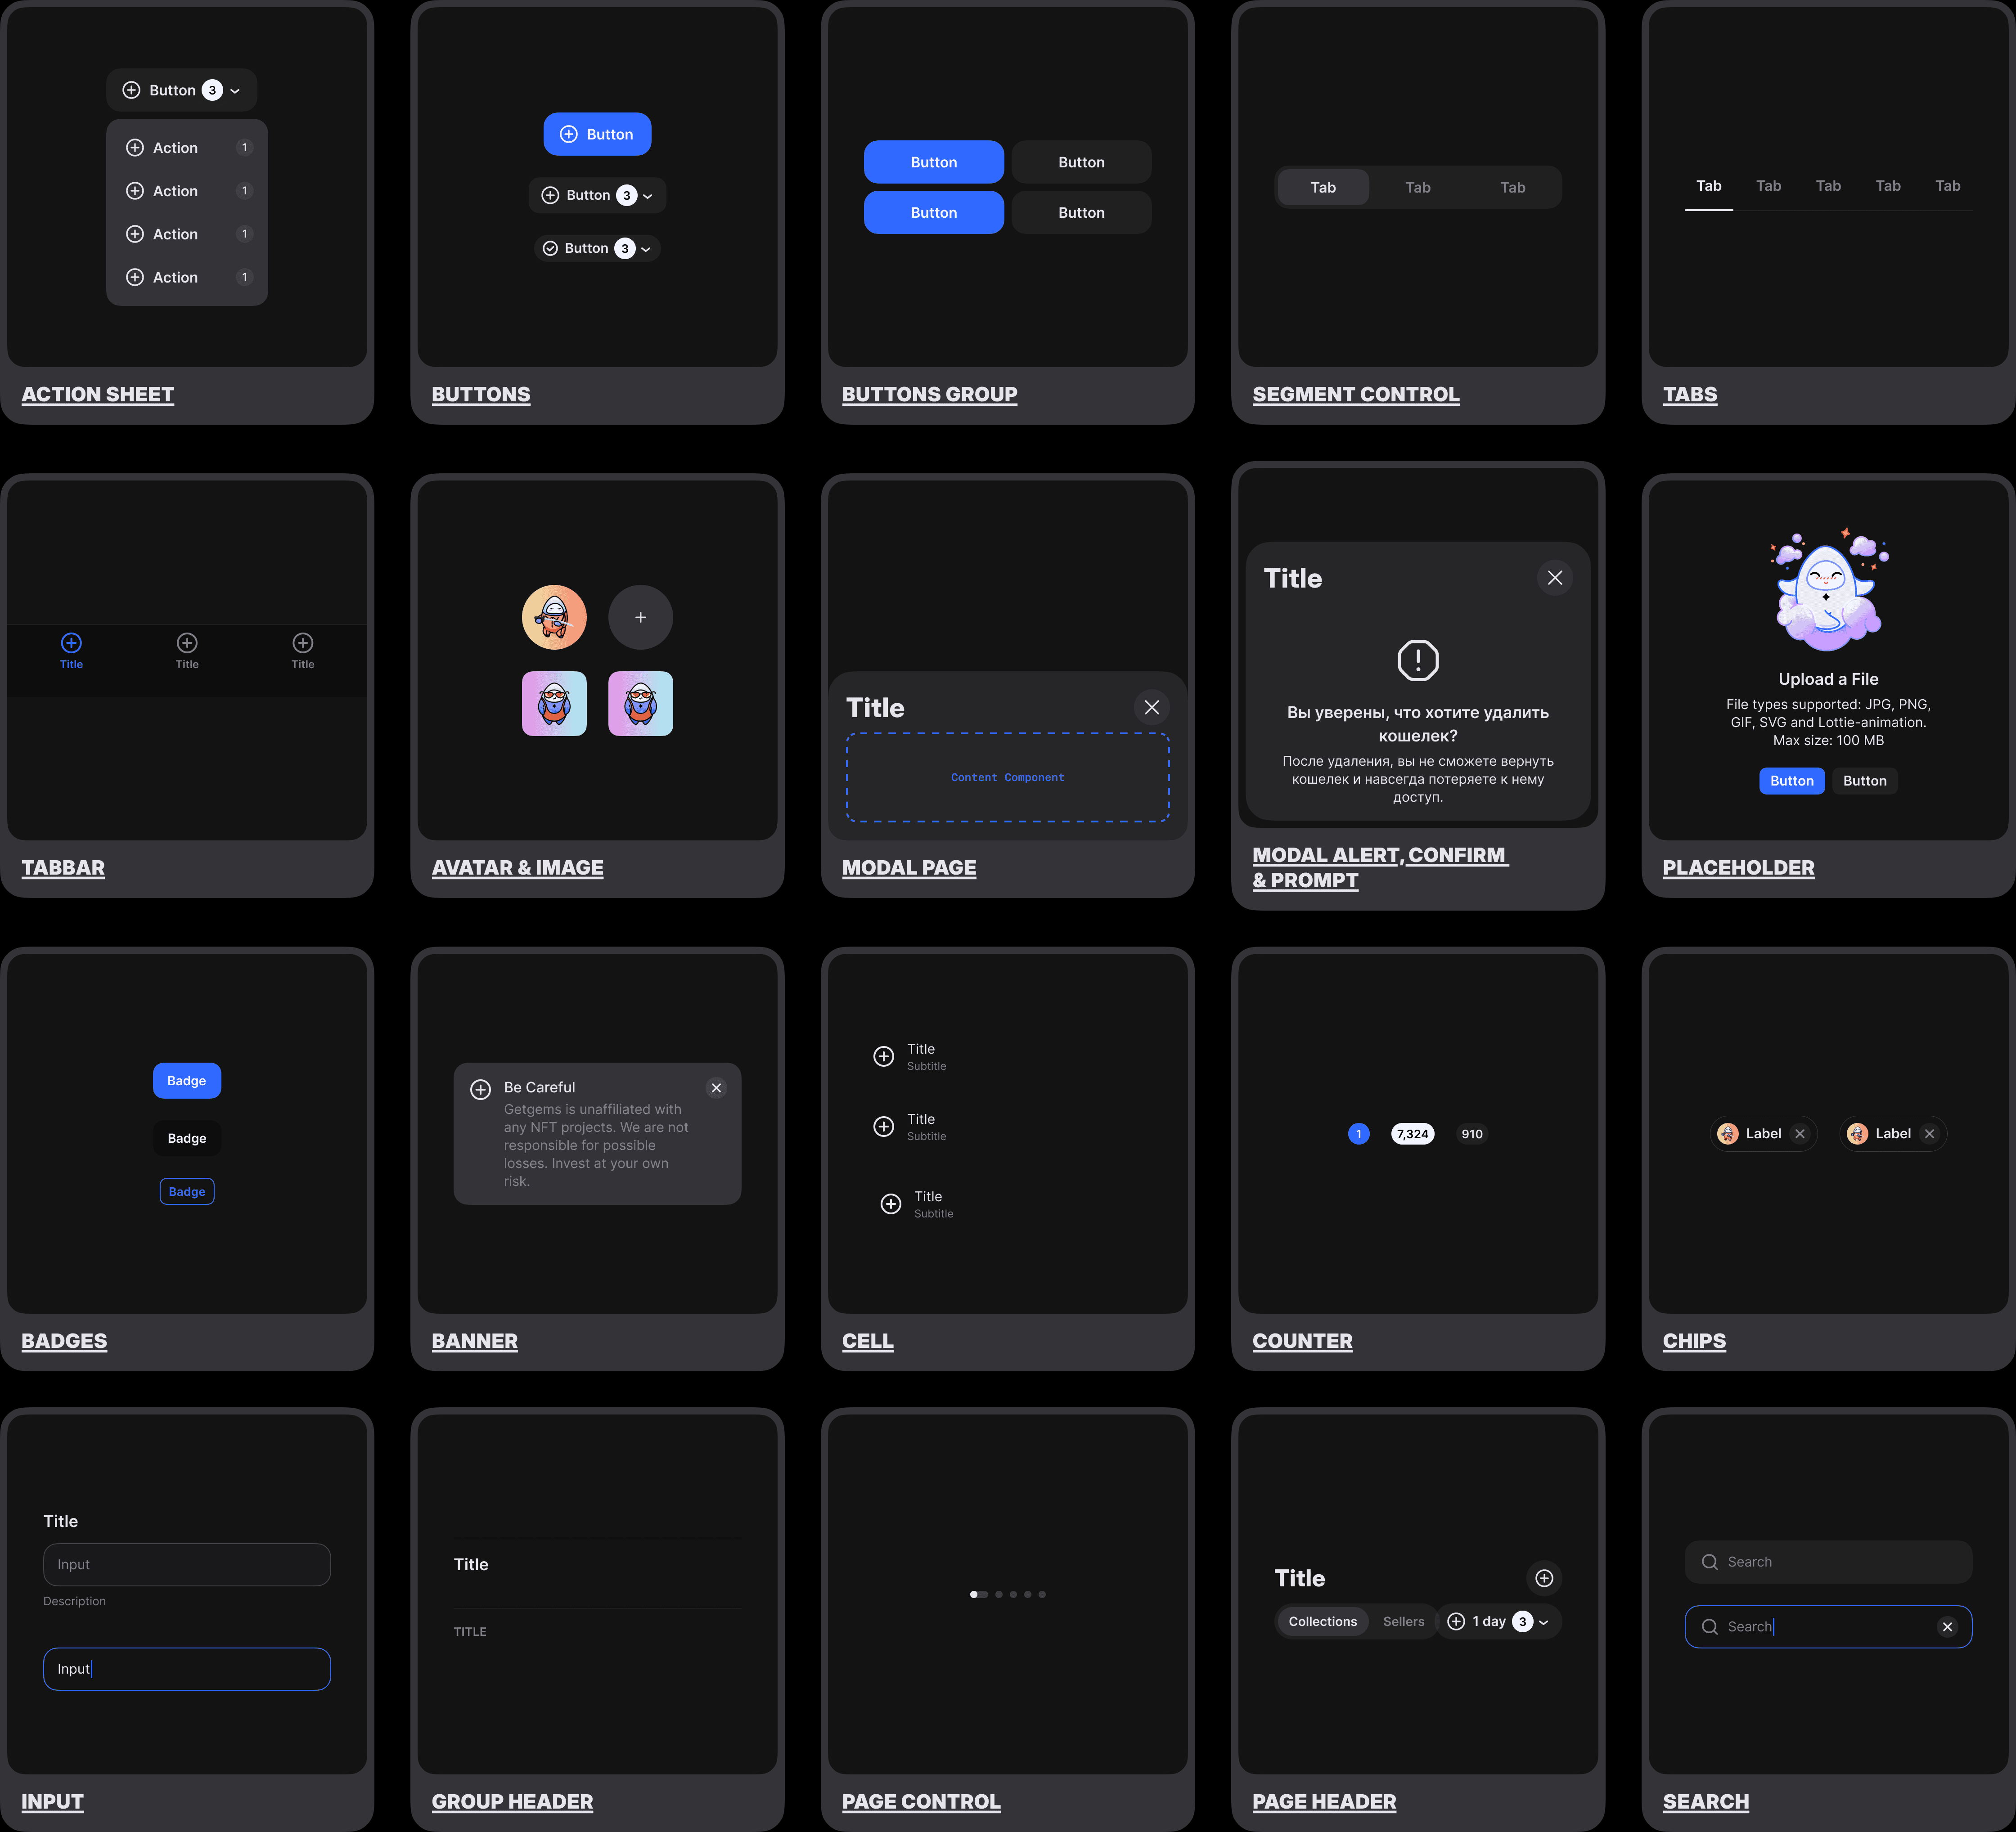Click the plus icon next to page header Title
2016x1832 pixels.
point(1544,1578)
